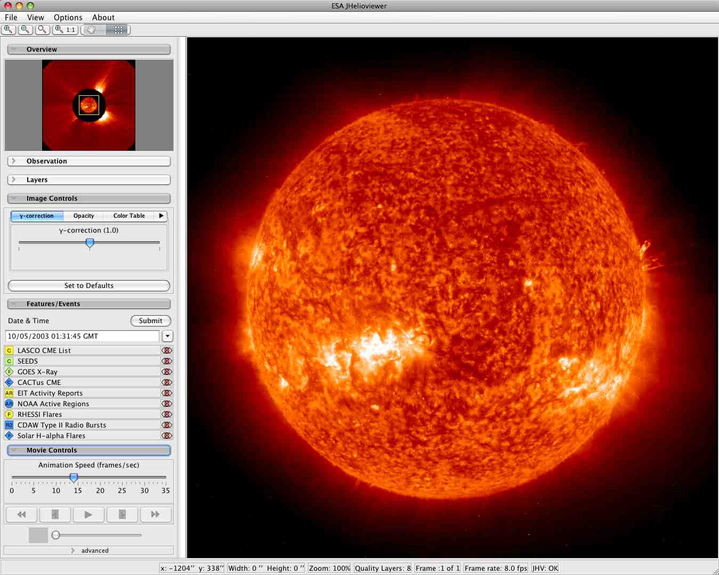
Task: Open the About menu
Action: click(103, 18)
